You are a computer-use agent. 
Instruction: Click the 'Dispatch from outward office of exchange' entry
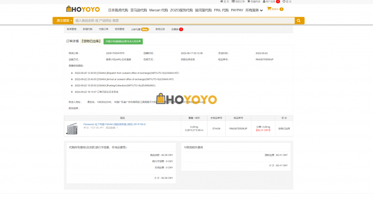(x=127, y=73)
